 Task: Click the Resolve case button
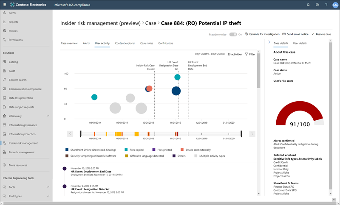pyautogui.click(x=321, y=34)
